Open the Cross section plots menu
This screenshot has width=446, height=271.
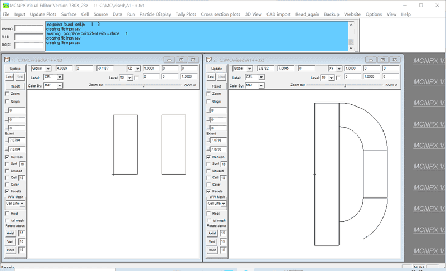[x=221, y=14]
